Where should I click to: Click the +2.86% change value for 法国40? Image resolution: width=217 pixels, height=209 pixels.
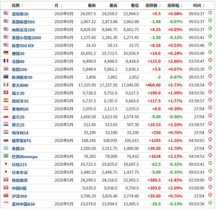click(x=175, y=61)
